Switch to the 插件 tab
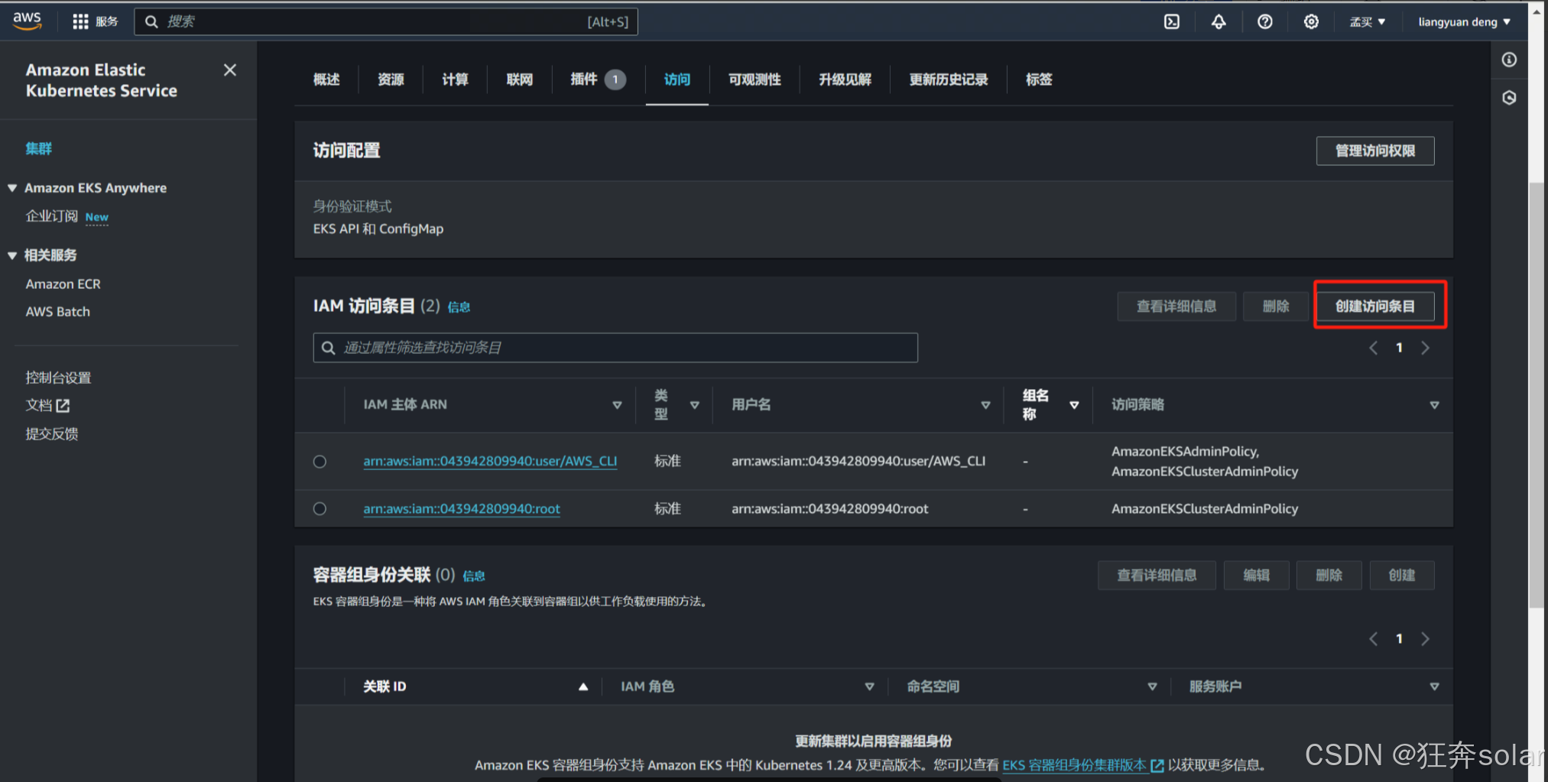Image resolution: width=1548 pixels, height=782 pixels. tap(583, 79)
